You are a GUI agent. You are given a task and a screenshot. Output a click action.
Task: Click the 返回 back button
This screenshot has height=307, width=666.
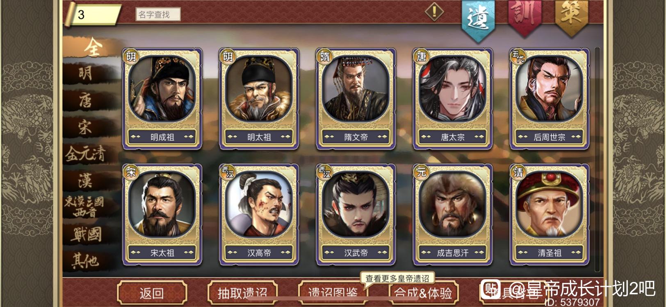[x=152, y=293]
